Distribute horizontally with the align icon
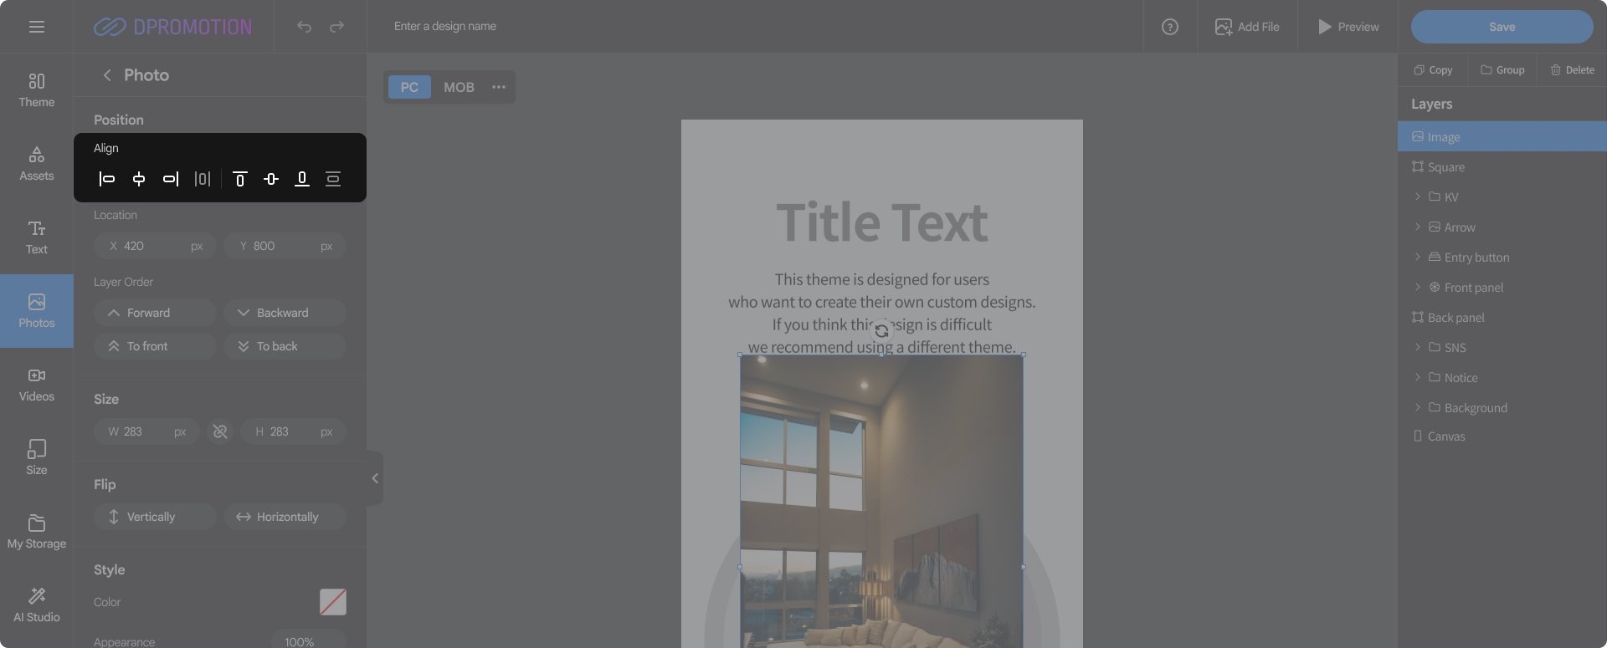The width and height of the screenshot is (1607, 648). point(203,179)
